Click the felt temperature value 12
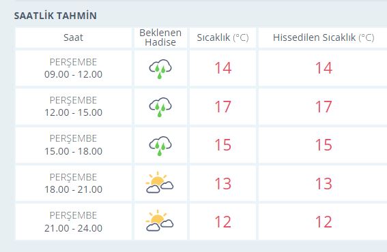Viewport: 387px width, 252px height. pos(324,222)
